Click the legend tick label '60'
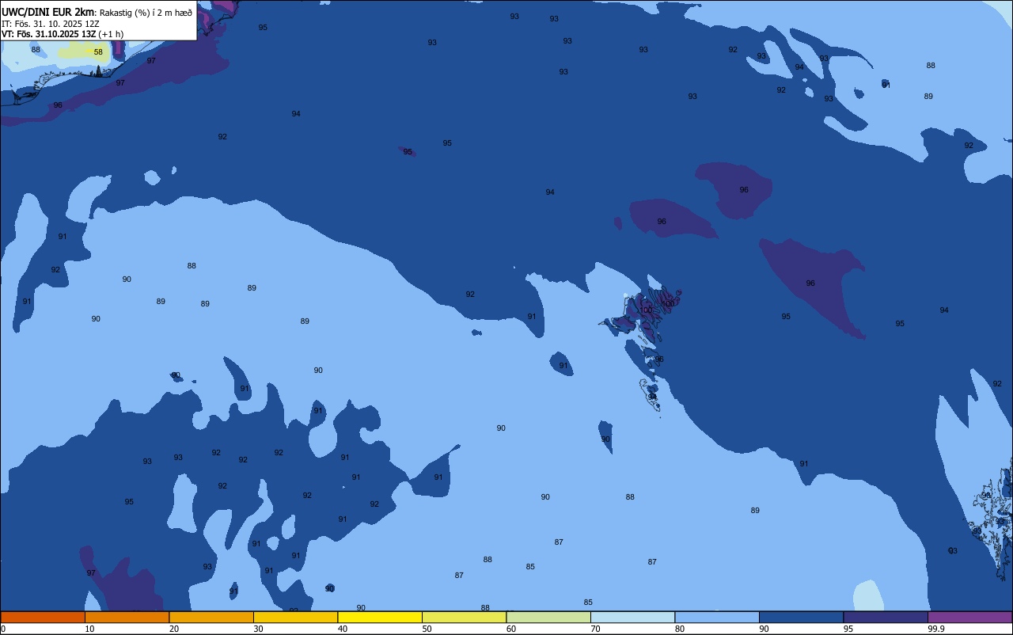Viewport: 1013px width, 635px height. tap(511, 629)
